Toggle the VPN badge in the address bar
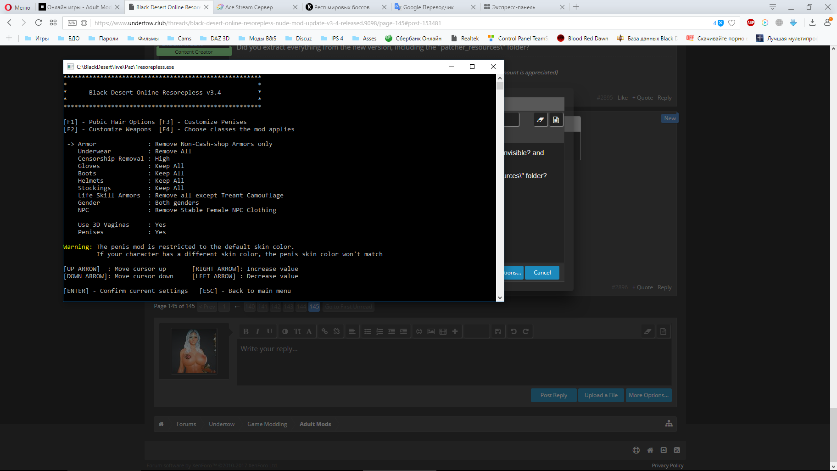This screenshot has width=837, height=471. [x=72, y=23]
